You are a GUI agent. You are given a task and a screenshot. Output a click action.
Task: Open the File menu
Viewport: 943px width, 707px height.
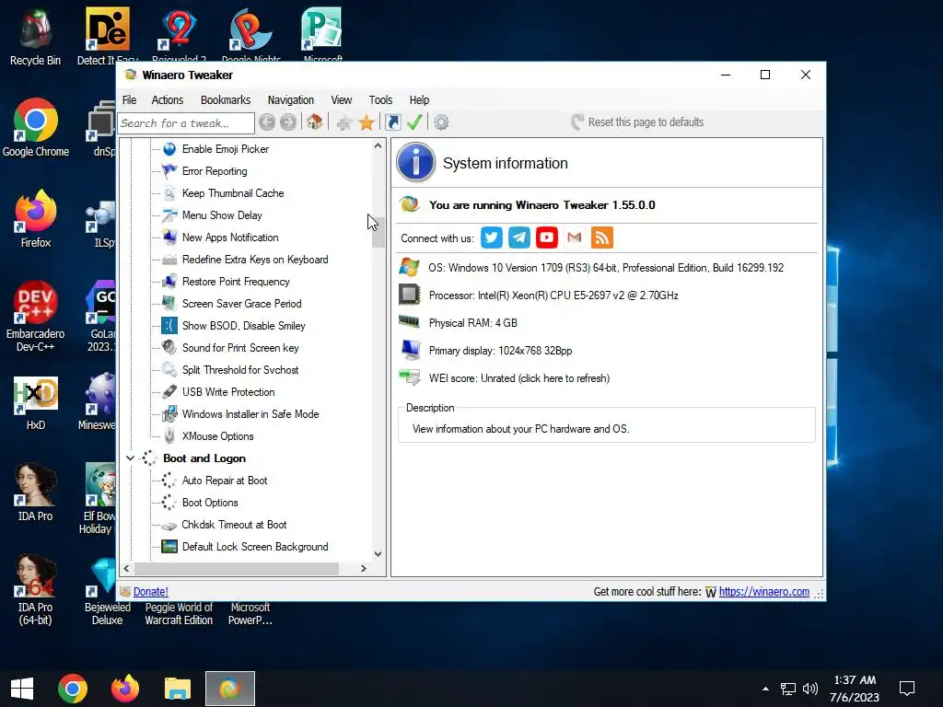(x=129, y=99)
